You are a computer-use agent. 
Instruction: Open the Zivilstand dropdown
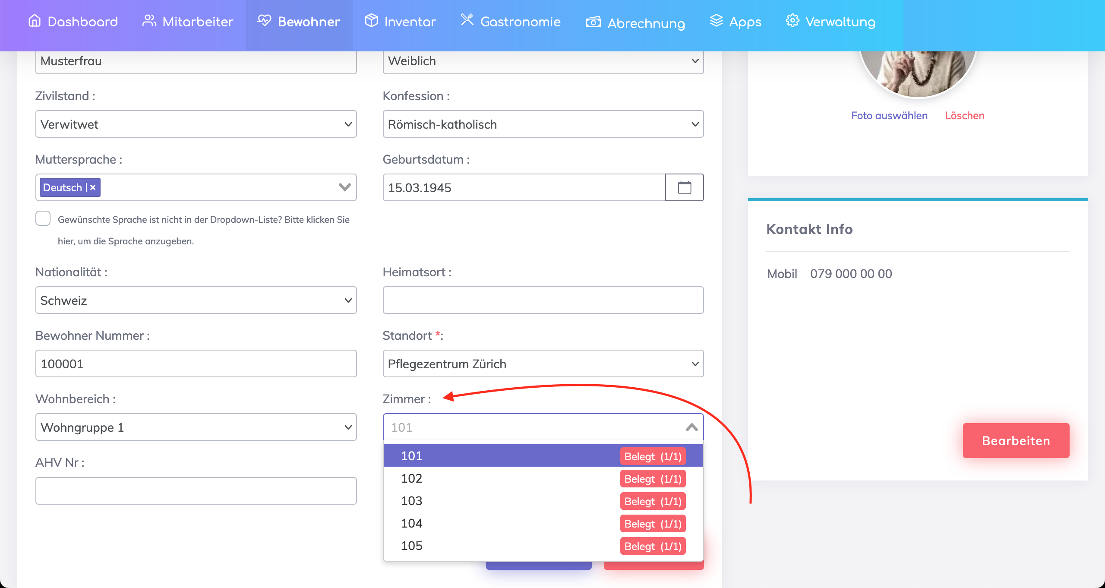[x=196, y=124]
